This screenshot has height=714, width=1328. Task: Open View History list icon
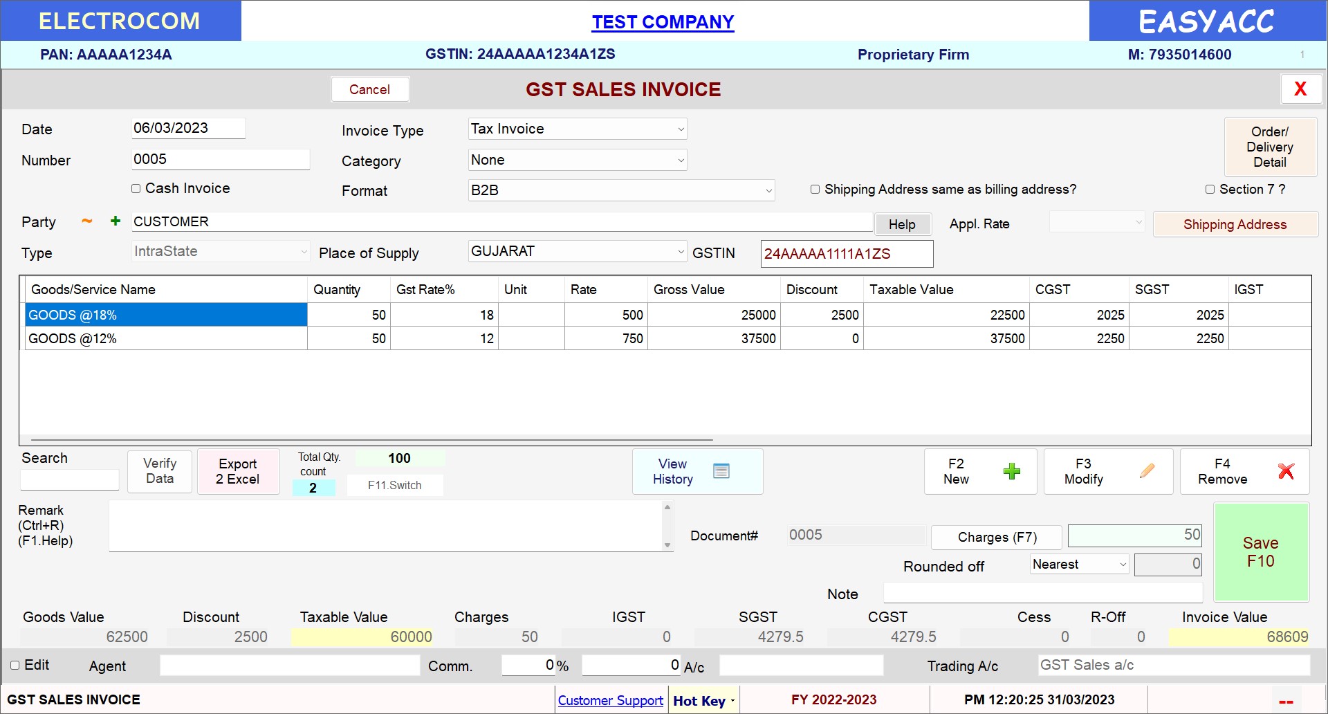(721, 471)
